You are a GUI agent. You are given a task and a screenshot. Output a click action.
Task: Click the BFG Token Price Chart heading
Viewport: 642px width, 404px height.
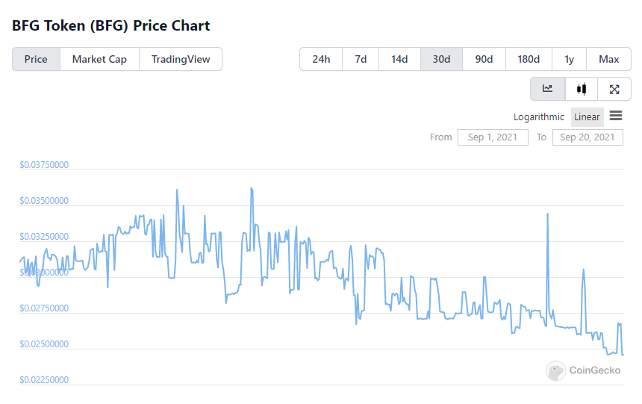[x=111, y=26]
